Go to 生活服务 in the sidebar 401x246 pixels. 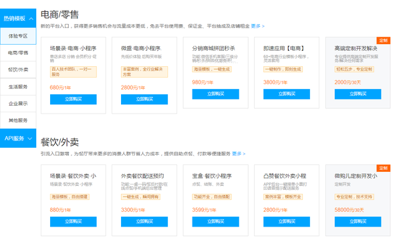[18, 87]
